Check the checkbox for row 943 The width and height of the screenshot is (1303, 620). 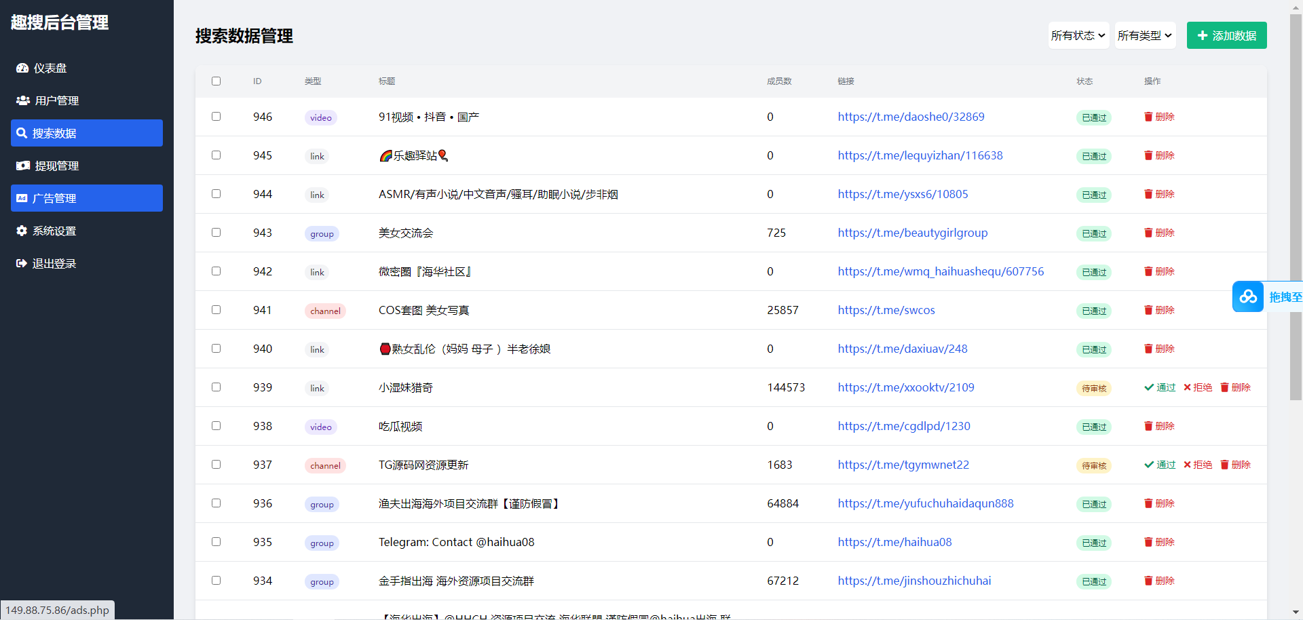coord(216,232)
